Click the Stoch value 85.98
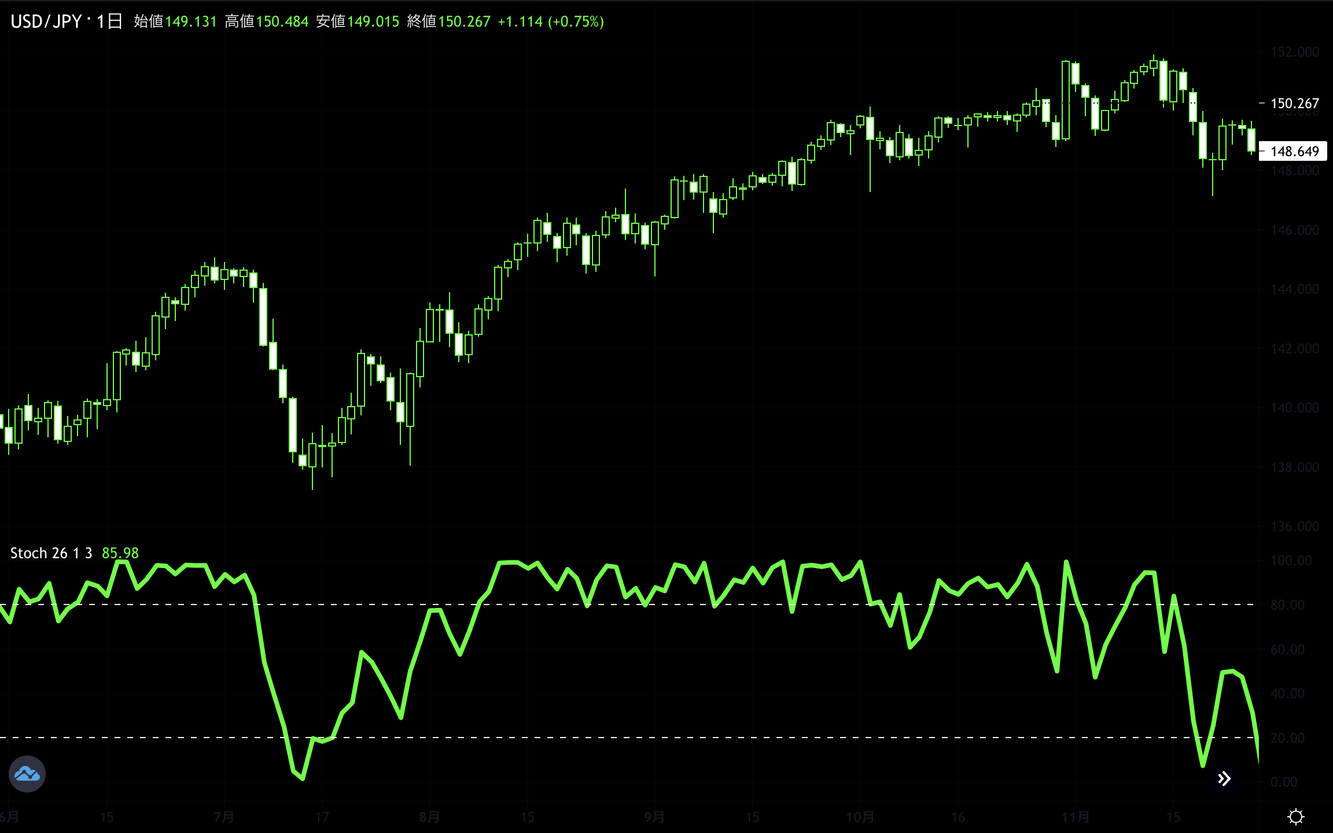This screenshot has width=1333, height=833. tap(120, 553)
